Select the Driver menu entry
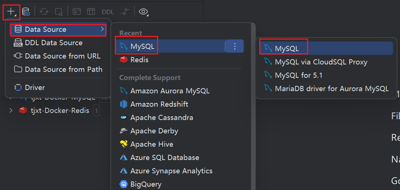Image resolution: width=400 pixels, height=190 pixels. click(x=58, y=88)
